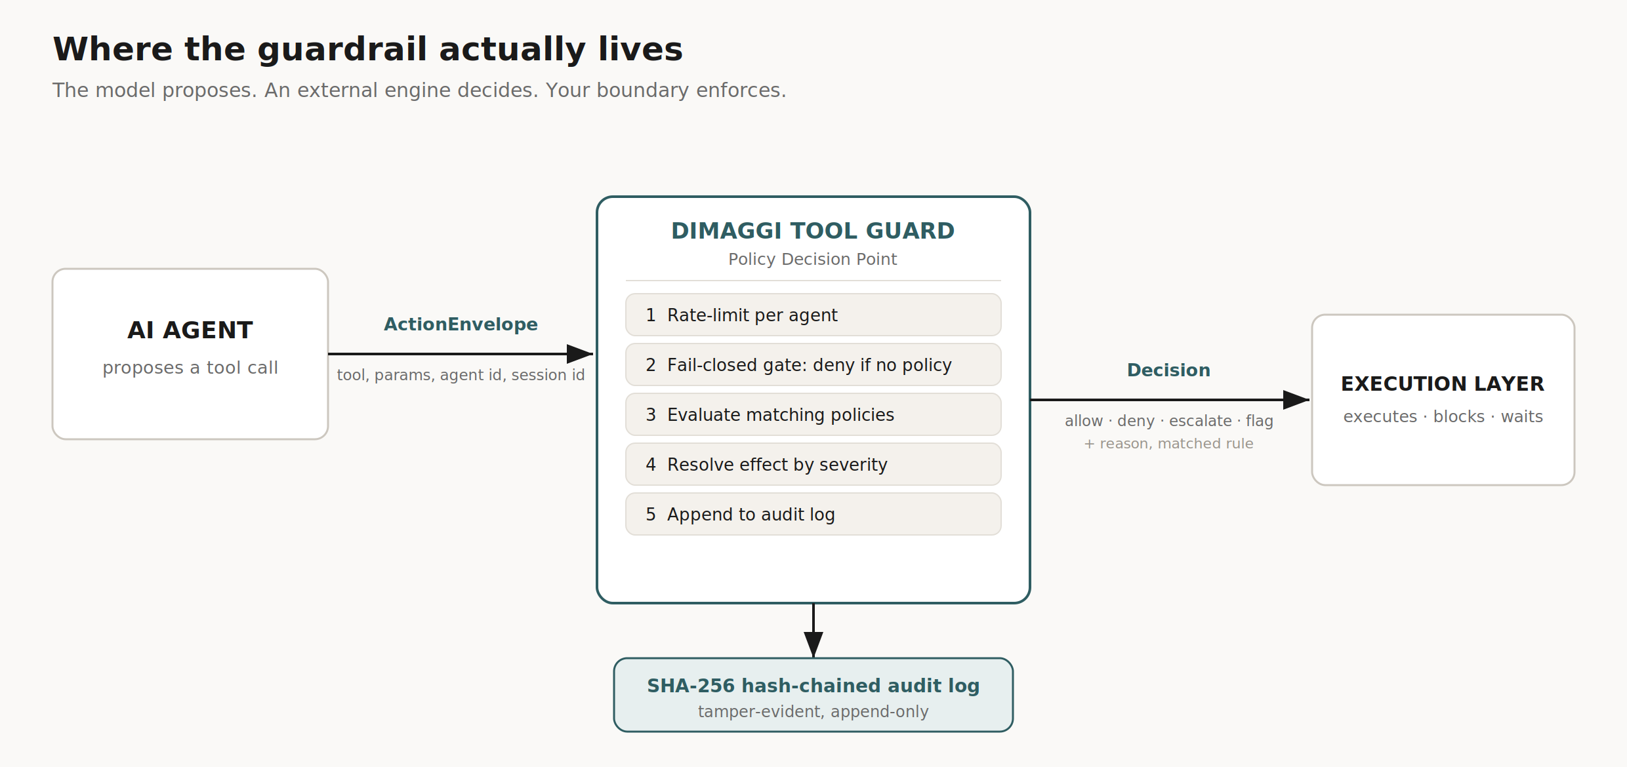Click the subtitle about external engine

pos(419,90)
